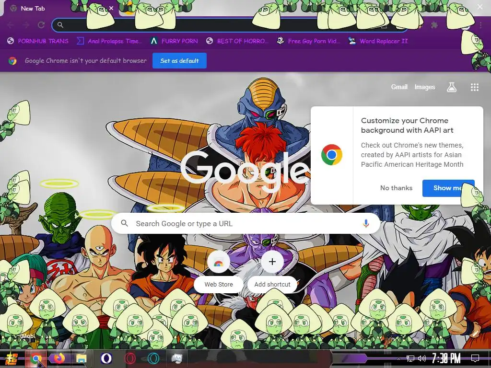Click the magnifier icon in Google search box
The width and height of the screenshot is (491, 368).
[124, 223]
